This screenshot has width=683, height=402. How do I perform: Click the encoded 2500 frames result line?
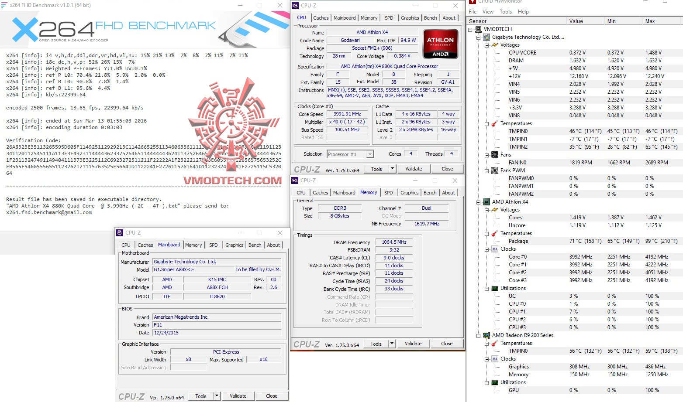[75, 108]
